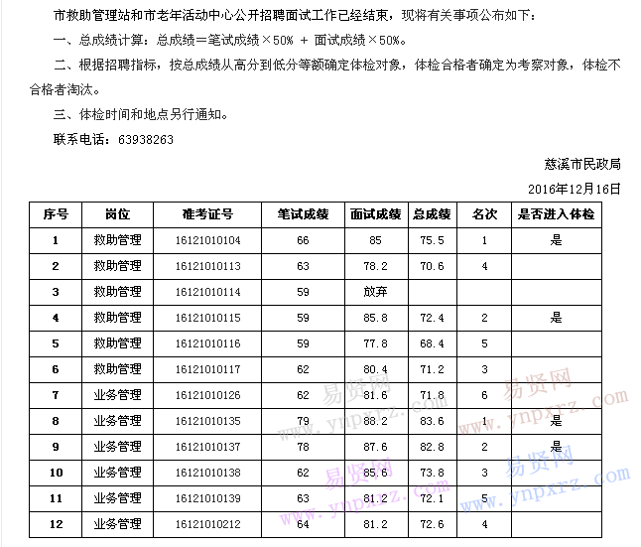Click sequence number 10
641x547 pixels.
[x=56, y=473]
